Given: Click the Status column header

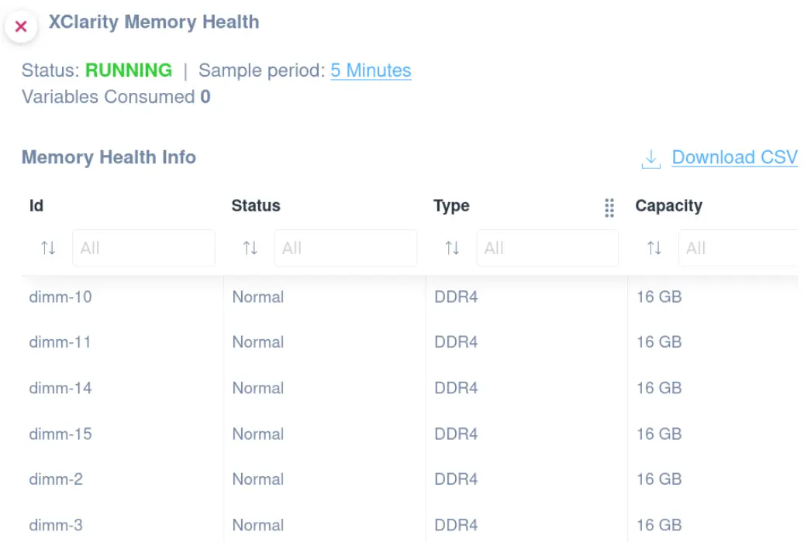Looking at the screenshot, I should [x=256, y=205].
